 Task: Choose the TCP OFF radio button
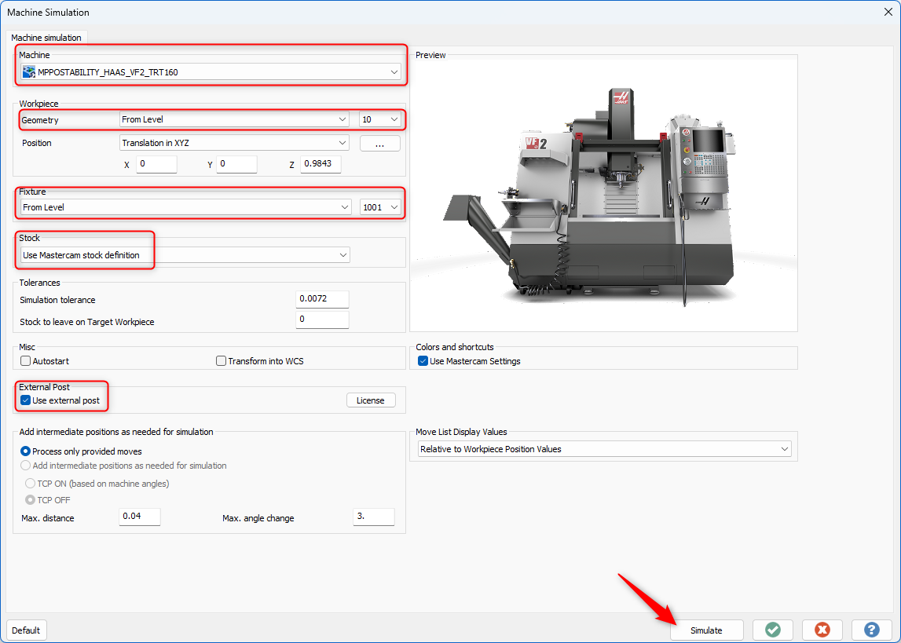(30, 500)
